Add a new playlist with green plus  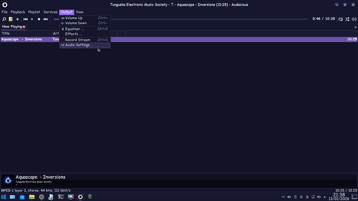[355, 27]
